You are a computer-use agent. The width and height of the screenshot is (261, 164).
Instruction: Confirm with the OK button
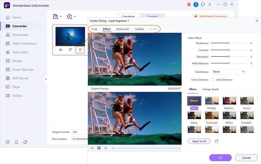pos(220,158)
